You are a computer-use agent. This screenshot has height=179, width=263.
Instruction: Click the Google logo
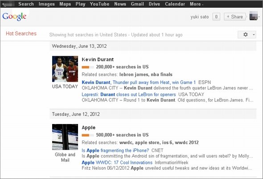(x=14, y=17)
